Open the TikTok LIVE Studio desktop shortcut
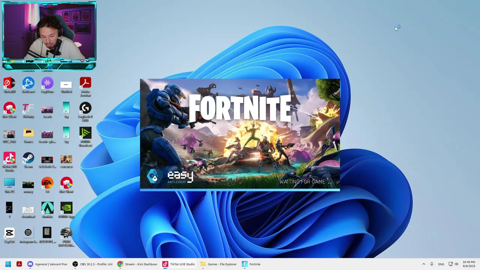 click(x=9, y=162)
